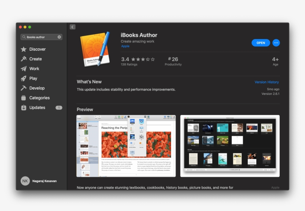
Task: Open Nagaraj Kesavan account
Action: 44,181
